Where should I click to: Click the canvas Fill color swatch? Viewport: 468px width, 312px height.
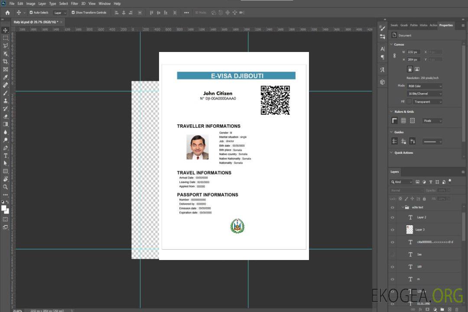(x=409, y=102)
